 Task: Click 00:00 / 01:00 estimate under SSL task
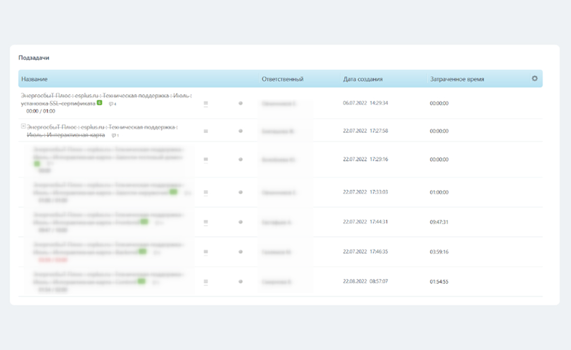point(40,111)
